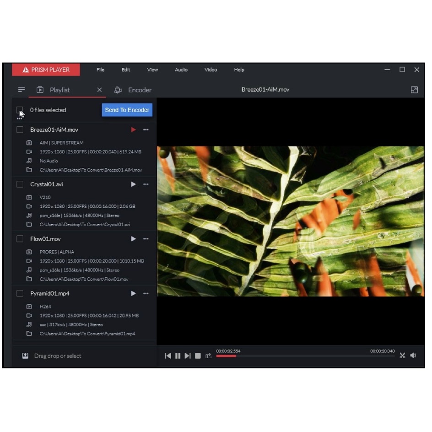
Task: Click the pop-out player icon beside Breeze01-AiM.mov title
Action: [414, 90]
